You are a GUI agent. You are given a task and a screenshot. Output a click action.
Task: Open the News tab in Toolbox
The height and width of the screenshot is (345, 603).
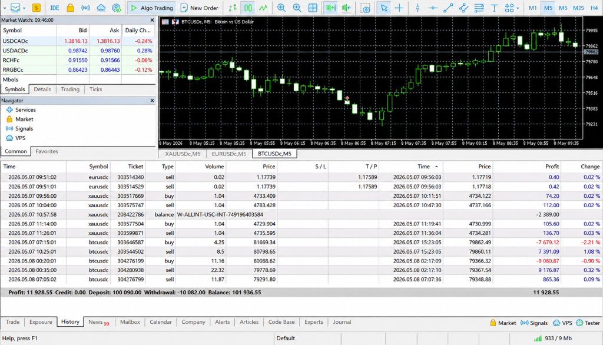click(x=99, y=322)
